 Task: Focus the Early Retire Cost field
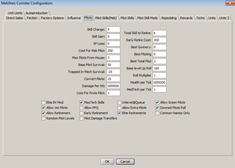tap(160, 40)
